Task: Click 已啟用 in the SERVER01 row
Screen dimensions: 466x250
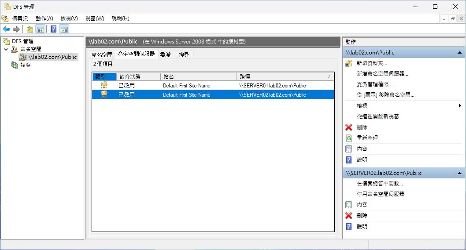Action: click(126, 85)
